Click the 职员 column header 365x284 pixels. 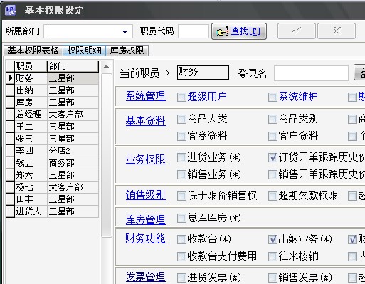[x=31, y=66]
